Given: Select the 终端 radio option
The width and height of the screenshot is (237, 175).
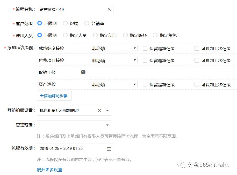Looking at the screenshot, I should coord(65,23).
